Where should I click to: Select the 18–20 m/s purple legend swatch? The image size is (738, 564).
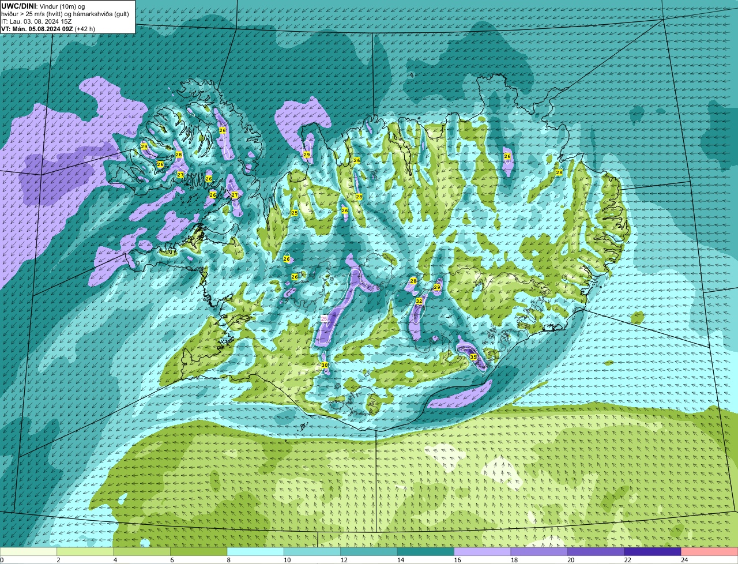tap(540, 551)
